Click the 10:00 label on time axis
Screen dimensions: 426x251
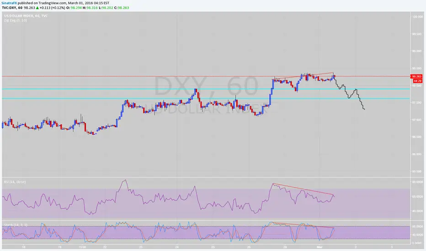pyautogui.click(x=83, y=247)
